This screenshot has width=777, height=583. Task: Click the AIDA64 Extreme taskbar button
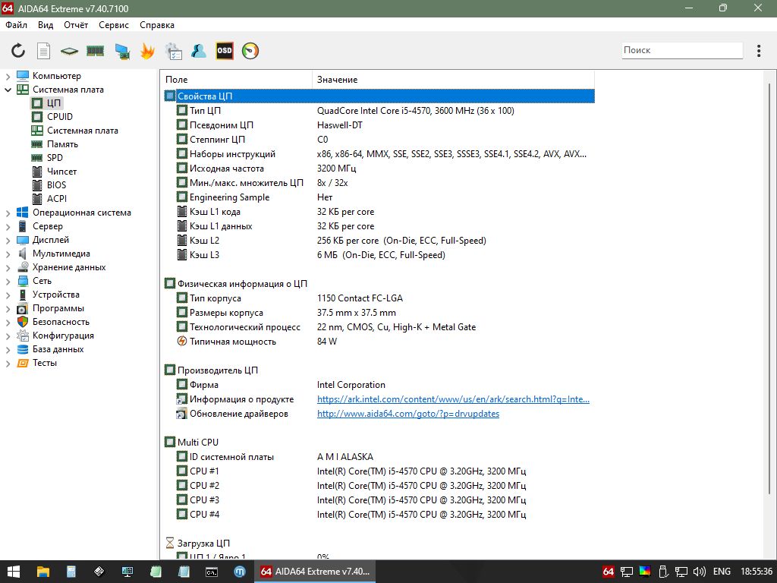[315, 572]
